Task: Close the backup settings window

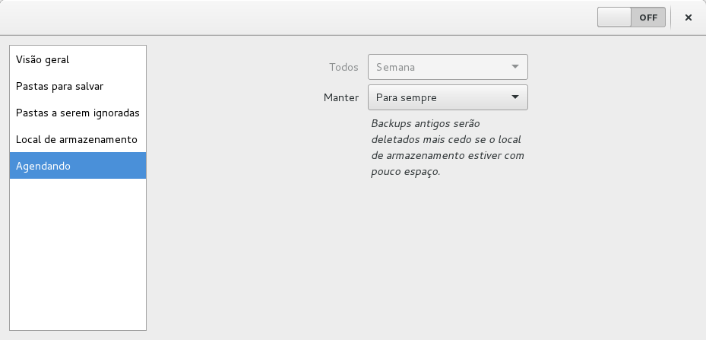Action: pyautogui.click(x=689, y=17)
